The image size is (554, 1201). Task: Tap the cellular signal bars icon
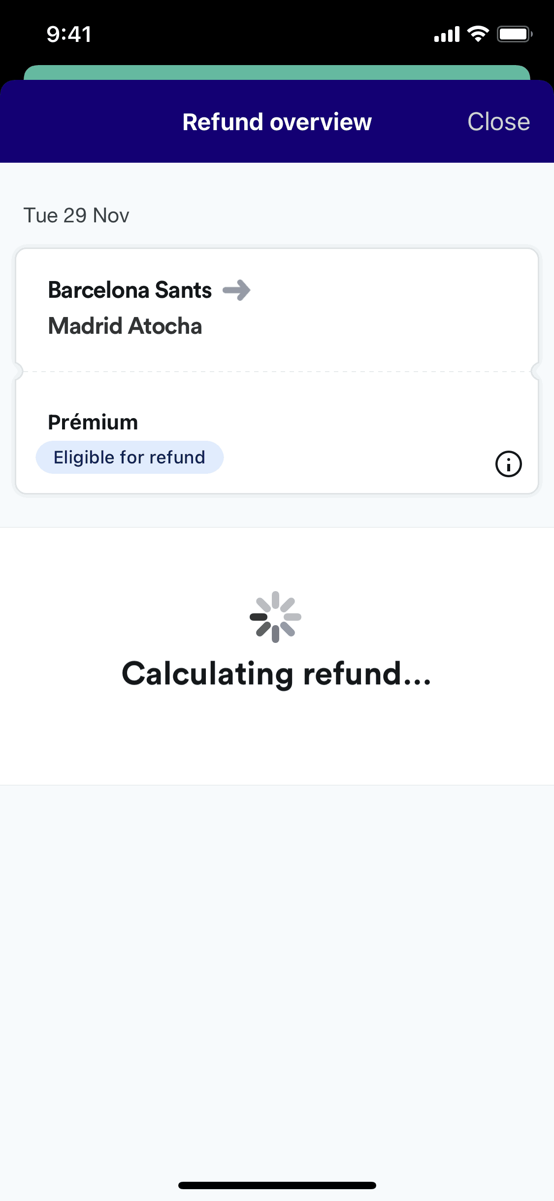pyautogui.click(x=447, y=35)
